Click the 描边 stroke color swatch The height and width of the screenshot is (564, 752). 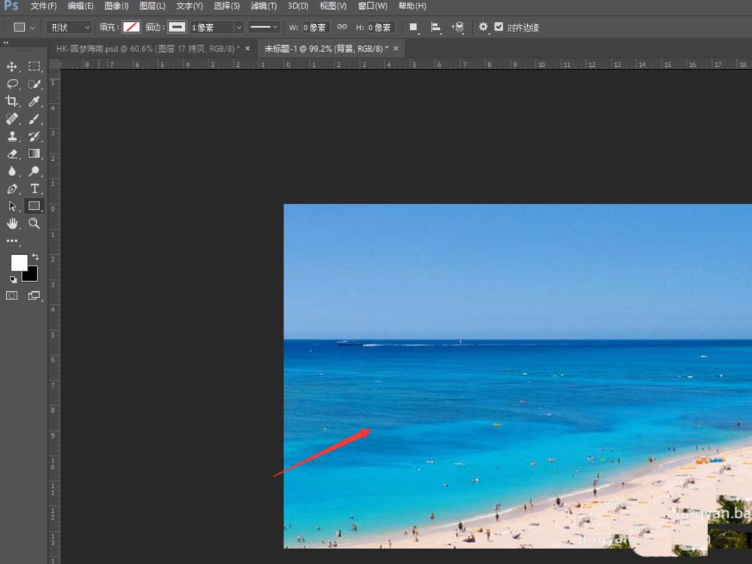(x=177, y=27)
